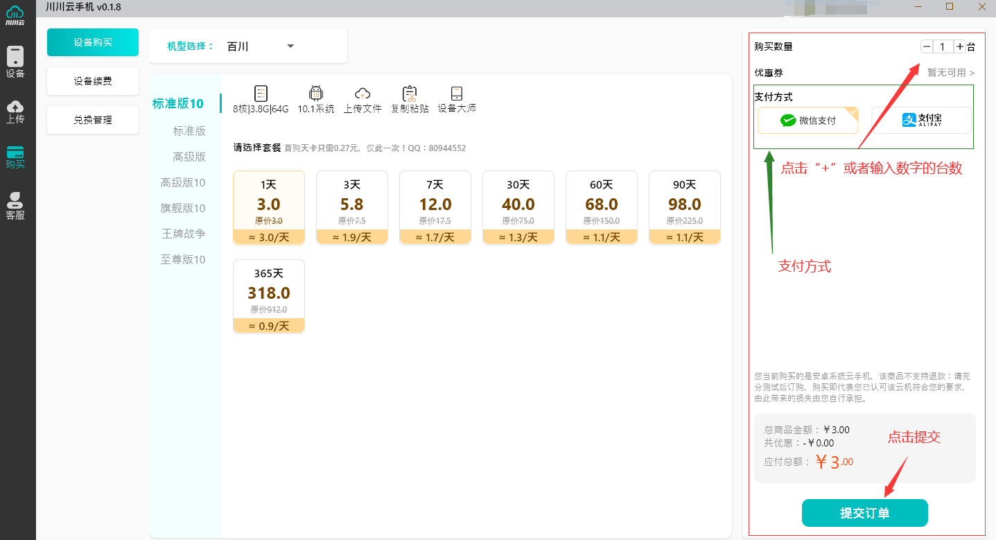Click the 10.1系统 Android icon
Screen dimensions: 996x540
316,99
